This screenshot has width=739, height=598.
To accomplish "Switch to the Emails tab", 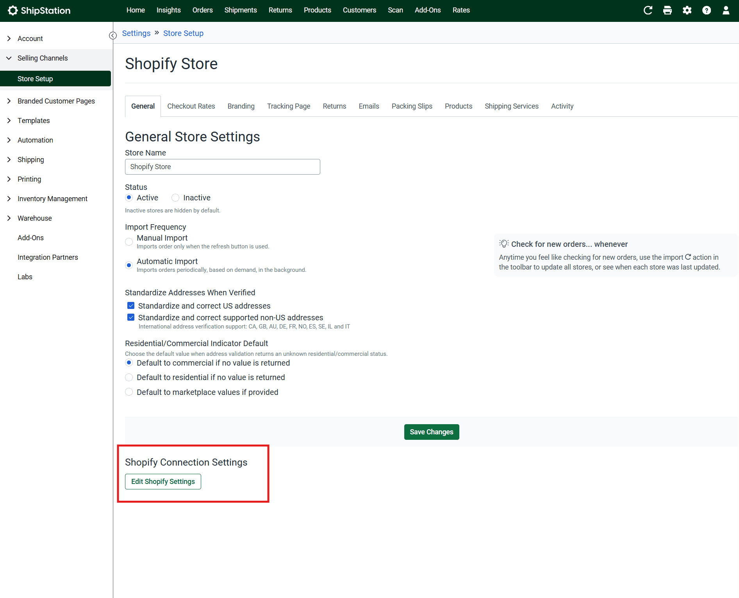I will coord(369,106).
